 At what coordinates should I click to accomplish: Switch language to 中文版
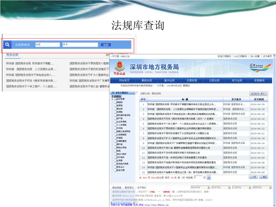point(116,56)
